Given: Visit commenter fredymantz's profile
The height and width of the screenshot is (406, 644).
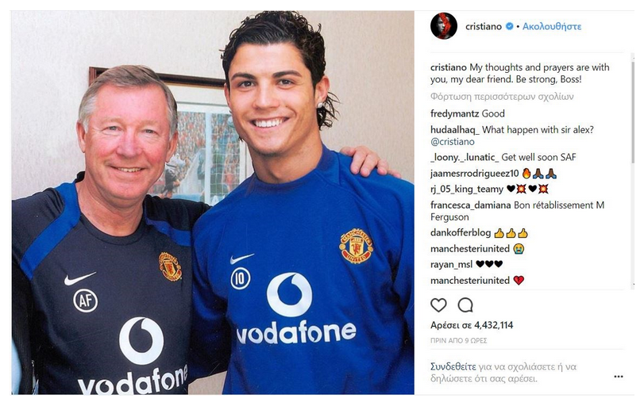Looking at the screenshot, I should click(455, 113).
